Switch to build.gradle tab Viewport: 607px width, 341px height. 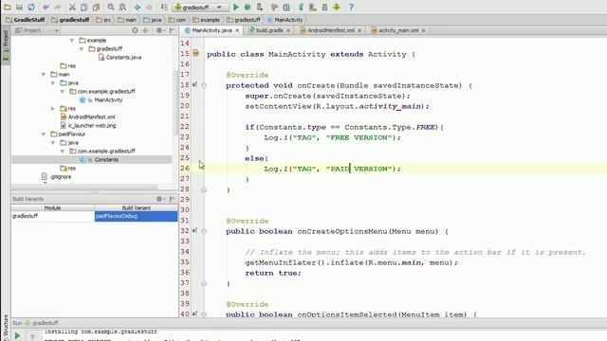pyautogui.click(x=269, y=30)
